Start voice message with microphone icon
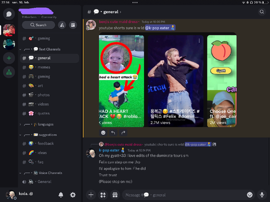The image size is (270, 202). pyautogui.click(x=262, y=195)
